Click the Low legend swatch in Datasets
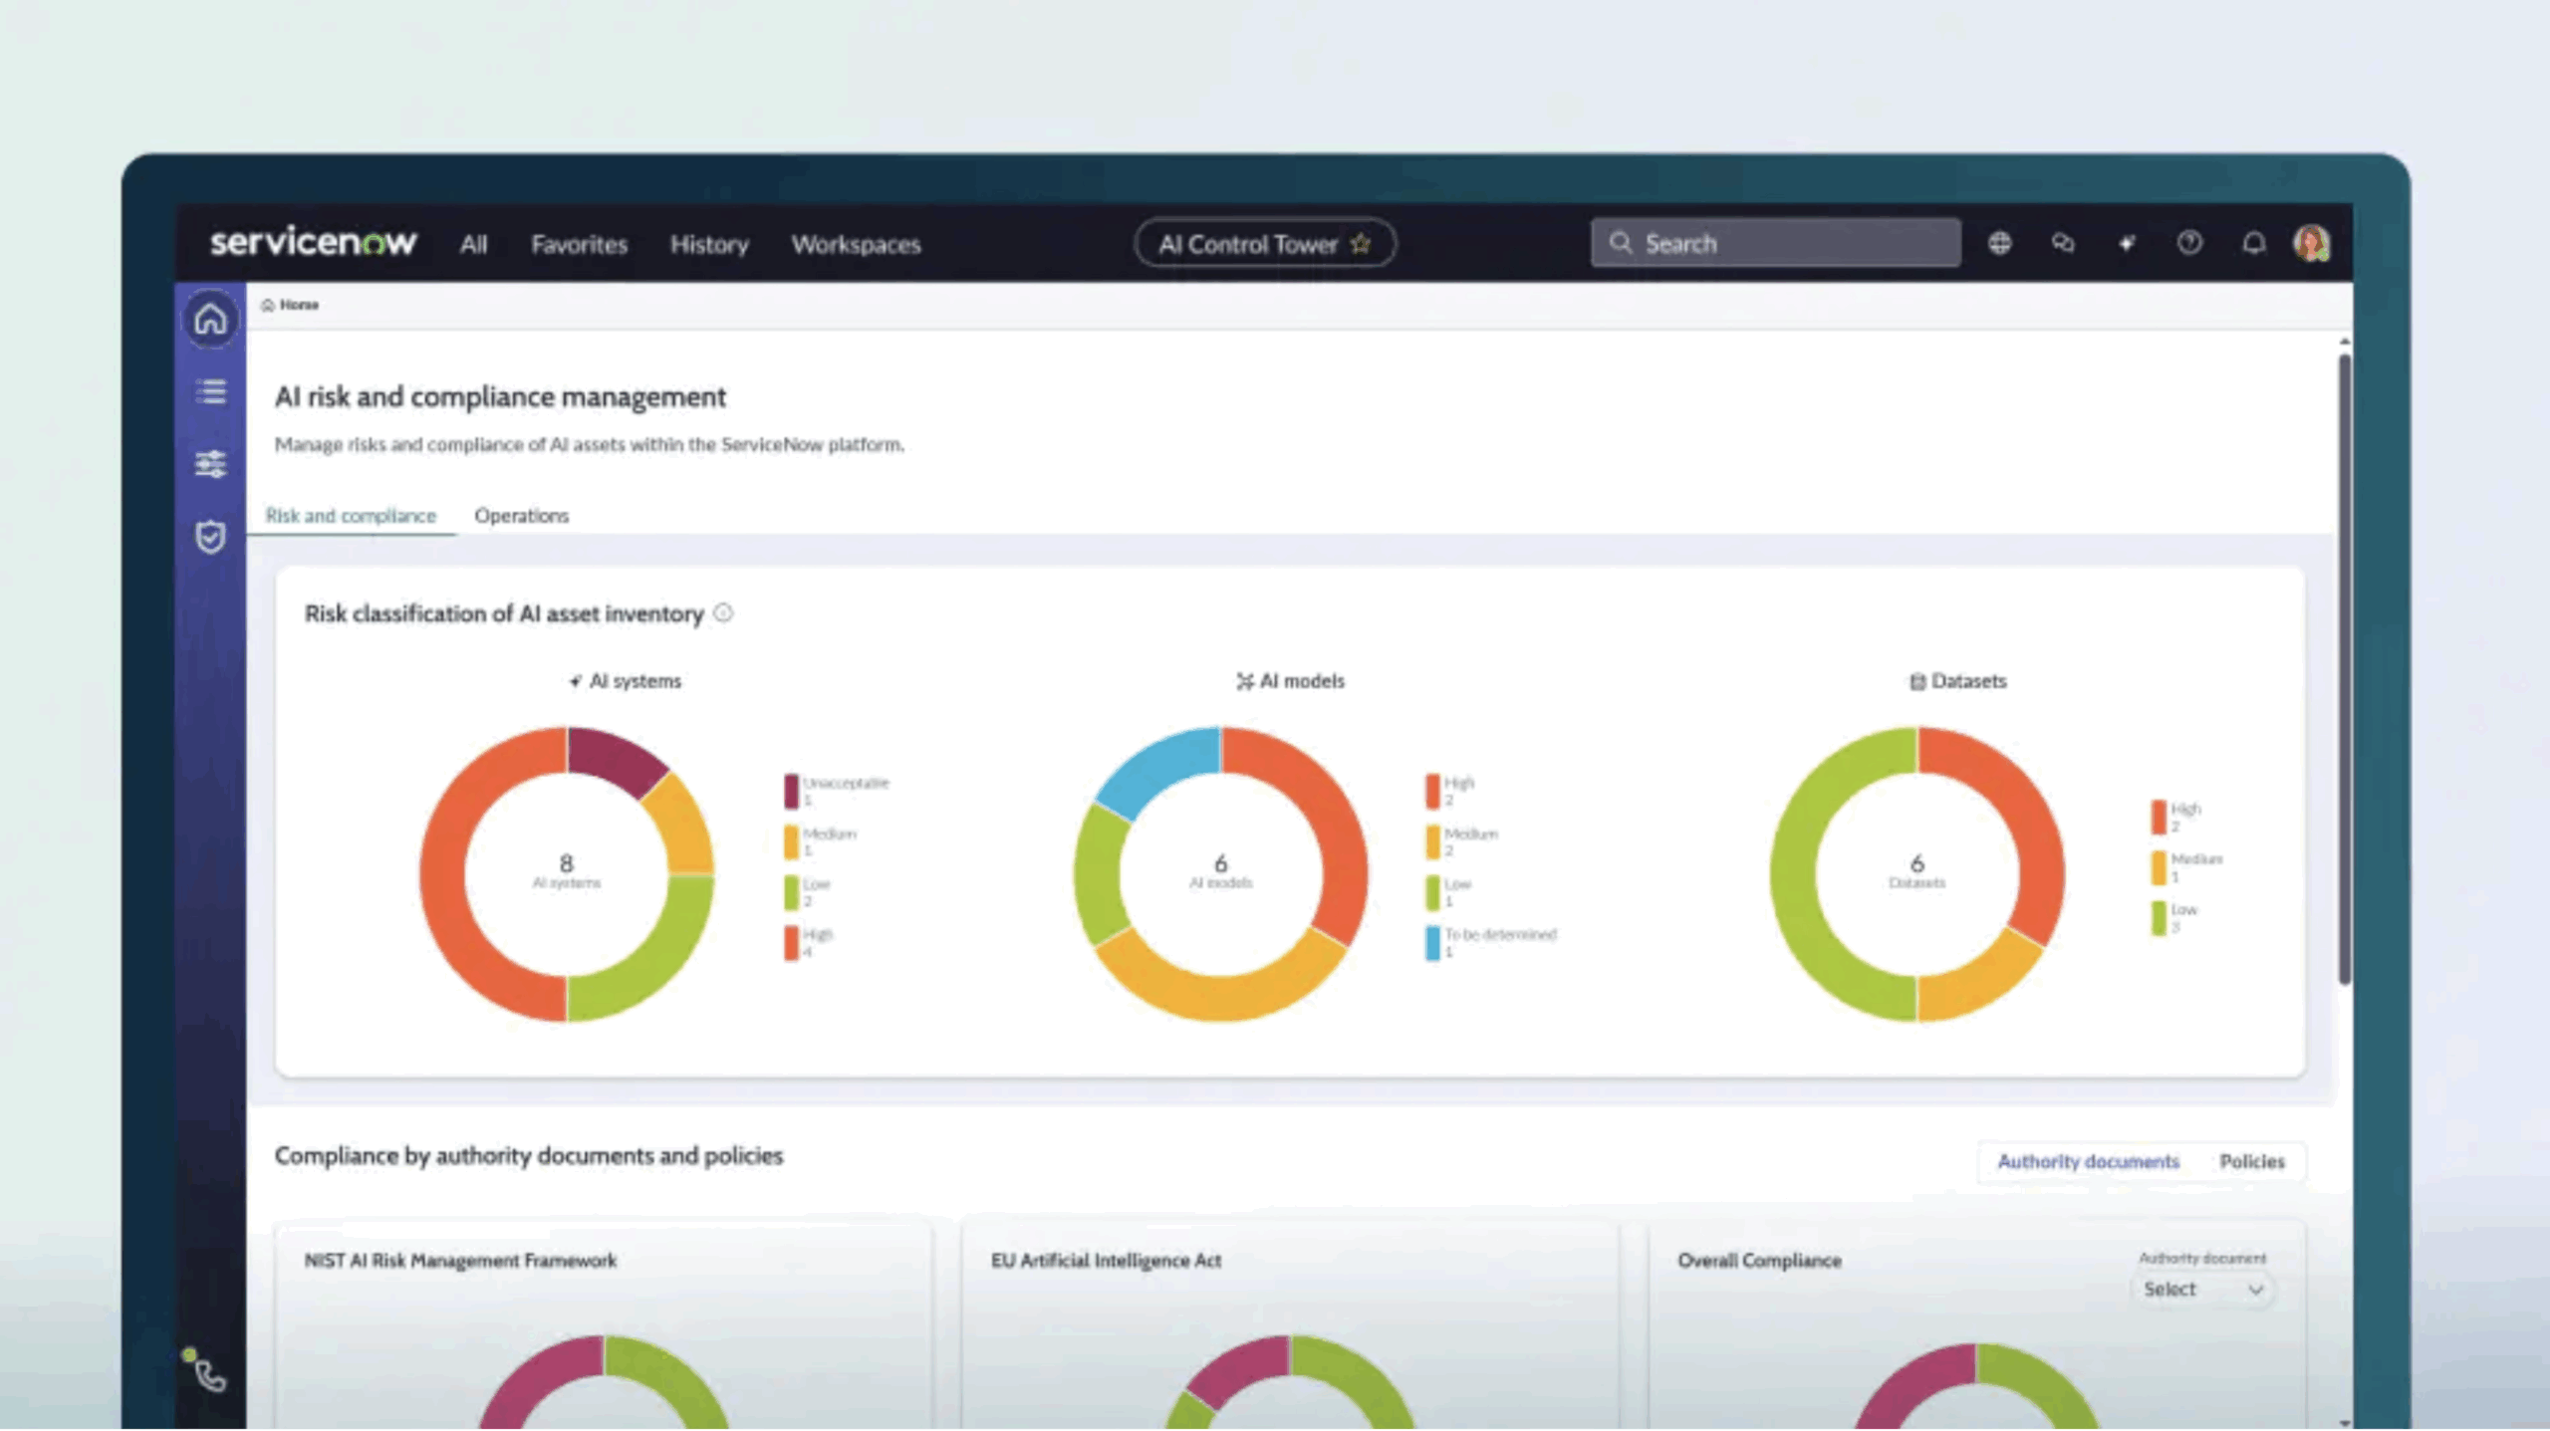Viewport: 2550px width, 1431px height. (x=2159, y=918)
